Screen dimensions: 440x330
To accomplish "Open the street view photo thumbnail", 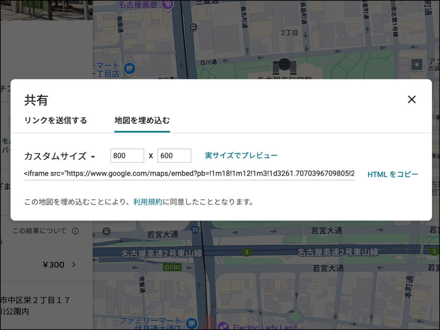I will point(46,9).
